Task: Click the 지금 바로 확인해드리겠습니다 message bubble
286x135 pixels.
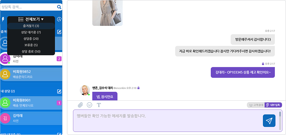Action: 225,51
